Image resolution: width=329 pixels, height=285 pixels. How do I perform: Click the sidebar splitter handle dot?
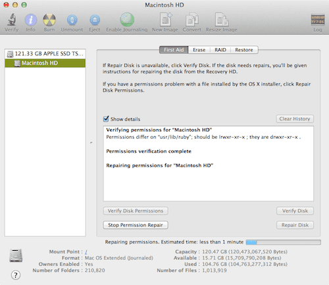91,143
